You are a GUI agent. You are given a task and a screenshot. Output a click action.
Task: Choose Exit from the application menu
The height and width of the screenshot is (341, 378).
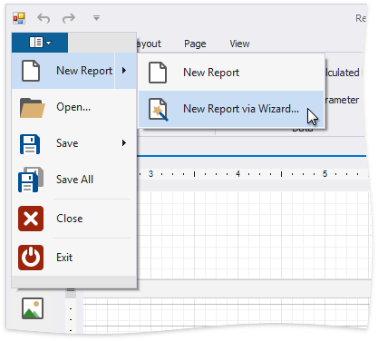pos(74,258)
